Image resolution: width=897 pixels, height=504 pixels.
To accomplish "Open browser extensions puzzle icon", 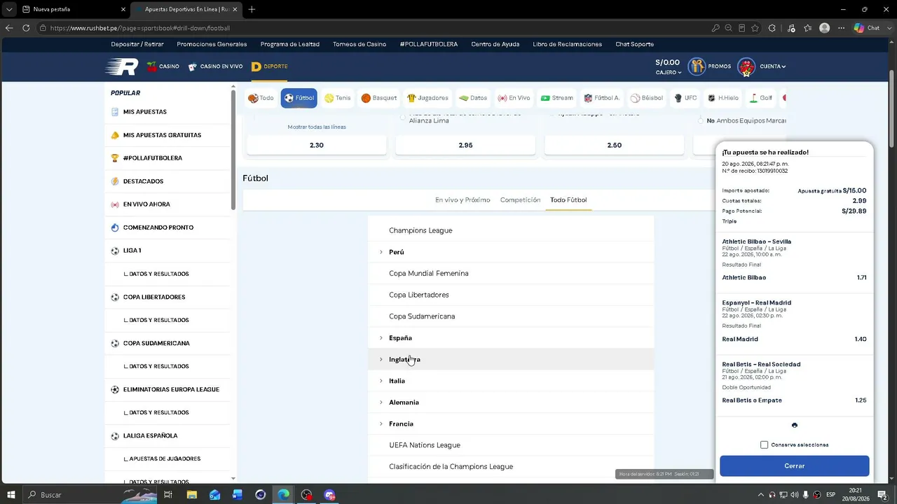I will (x=772, y=28).
